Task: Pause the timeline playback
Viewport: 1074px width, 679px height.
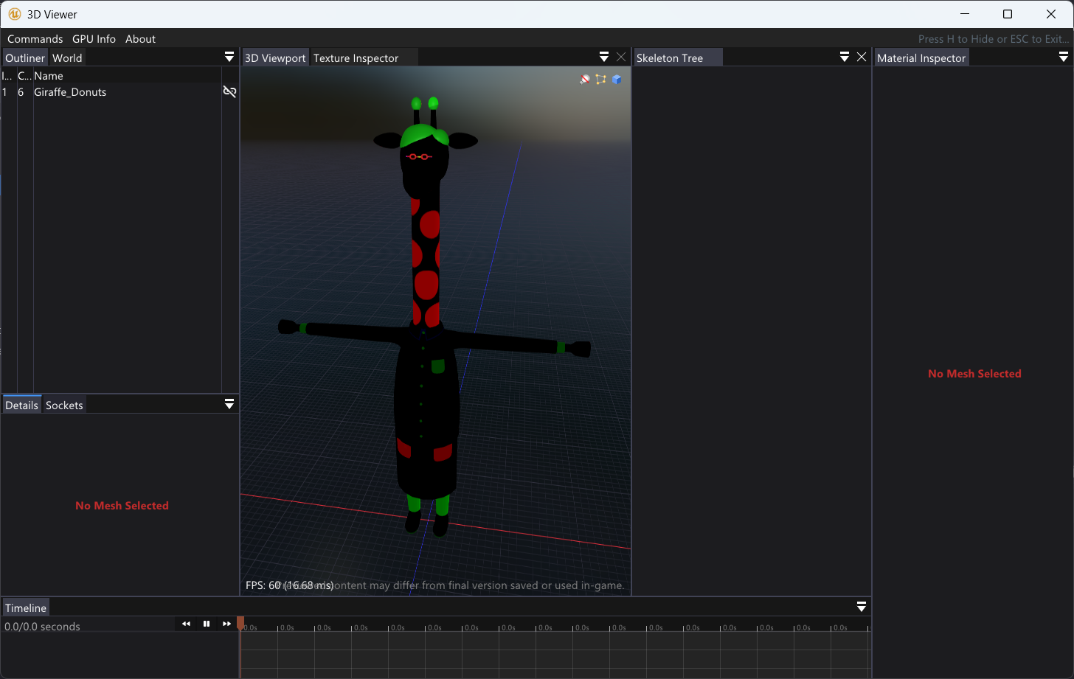Action: [207, 624]
